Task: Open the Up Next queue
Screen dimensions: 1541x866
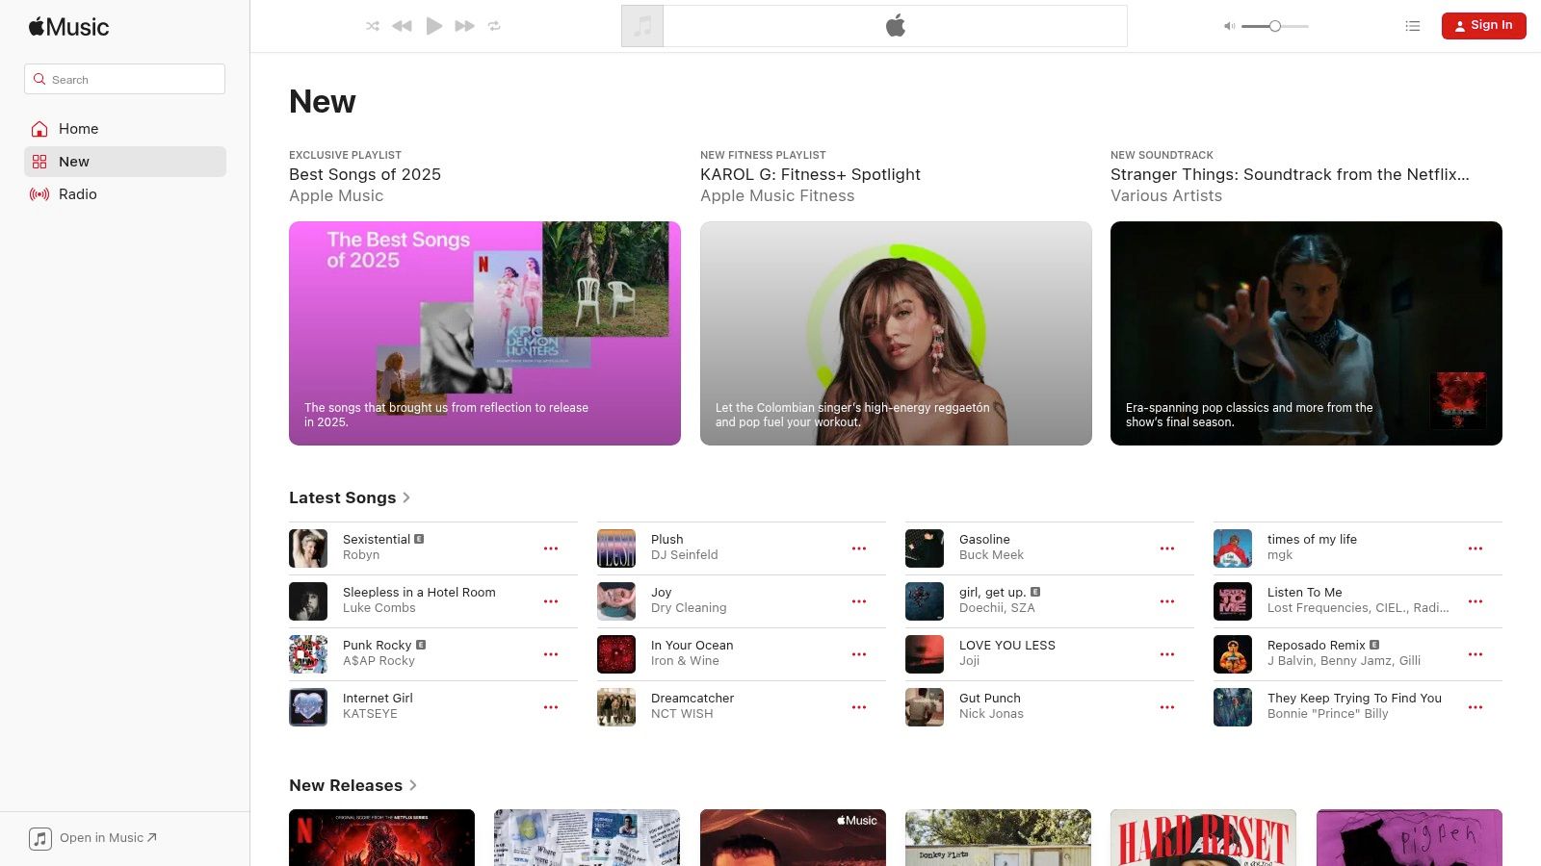Action: tap(1412, 26)
